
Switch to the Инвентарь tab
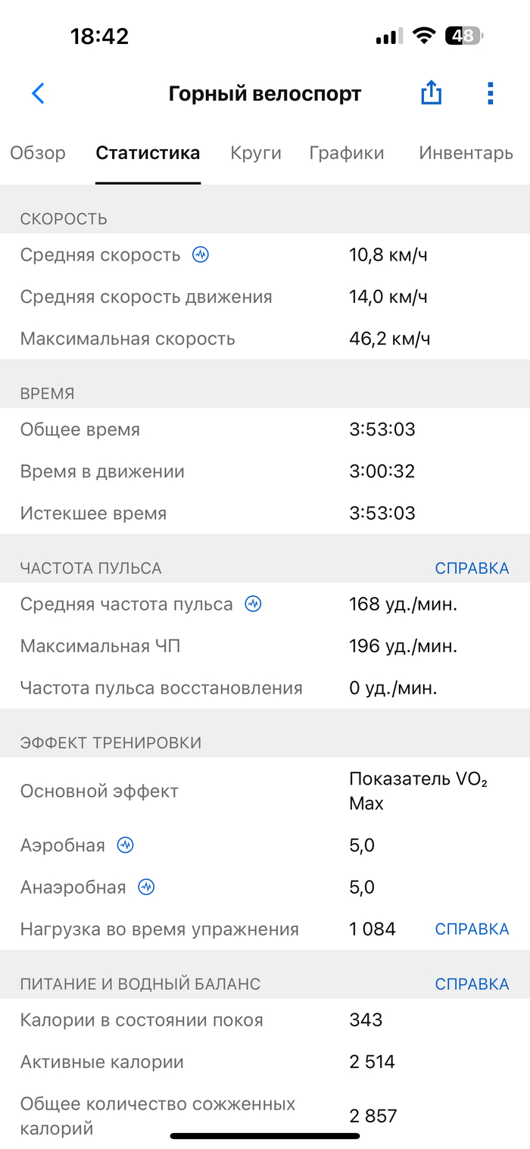click(x=466, y=153)
